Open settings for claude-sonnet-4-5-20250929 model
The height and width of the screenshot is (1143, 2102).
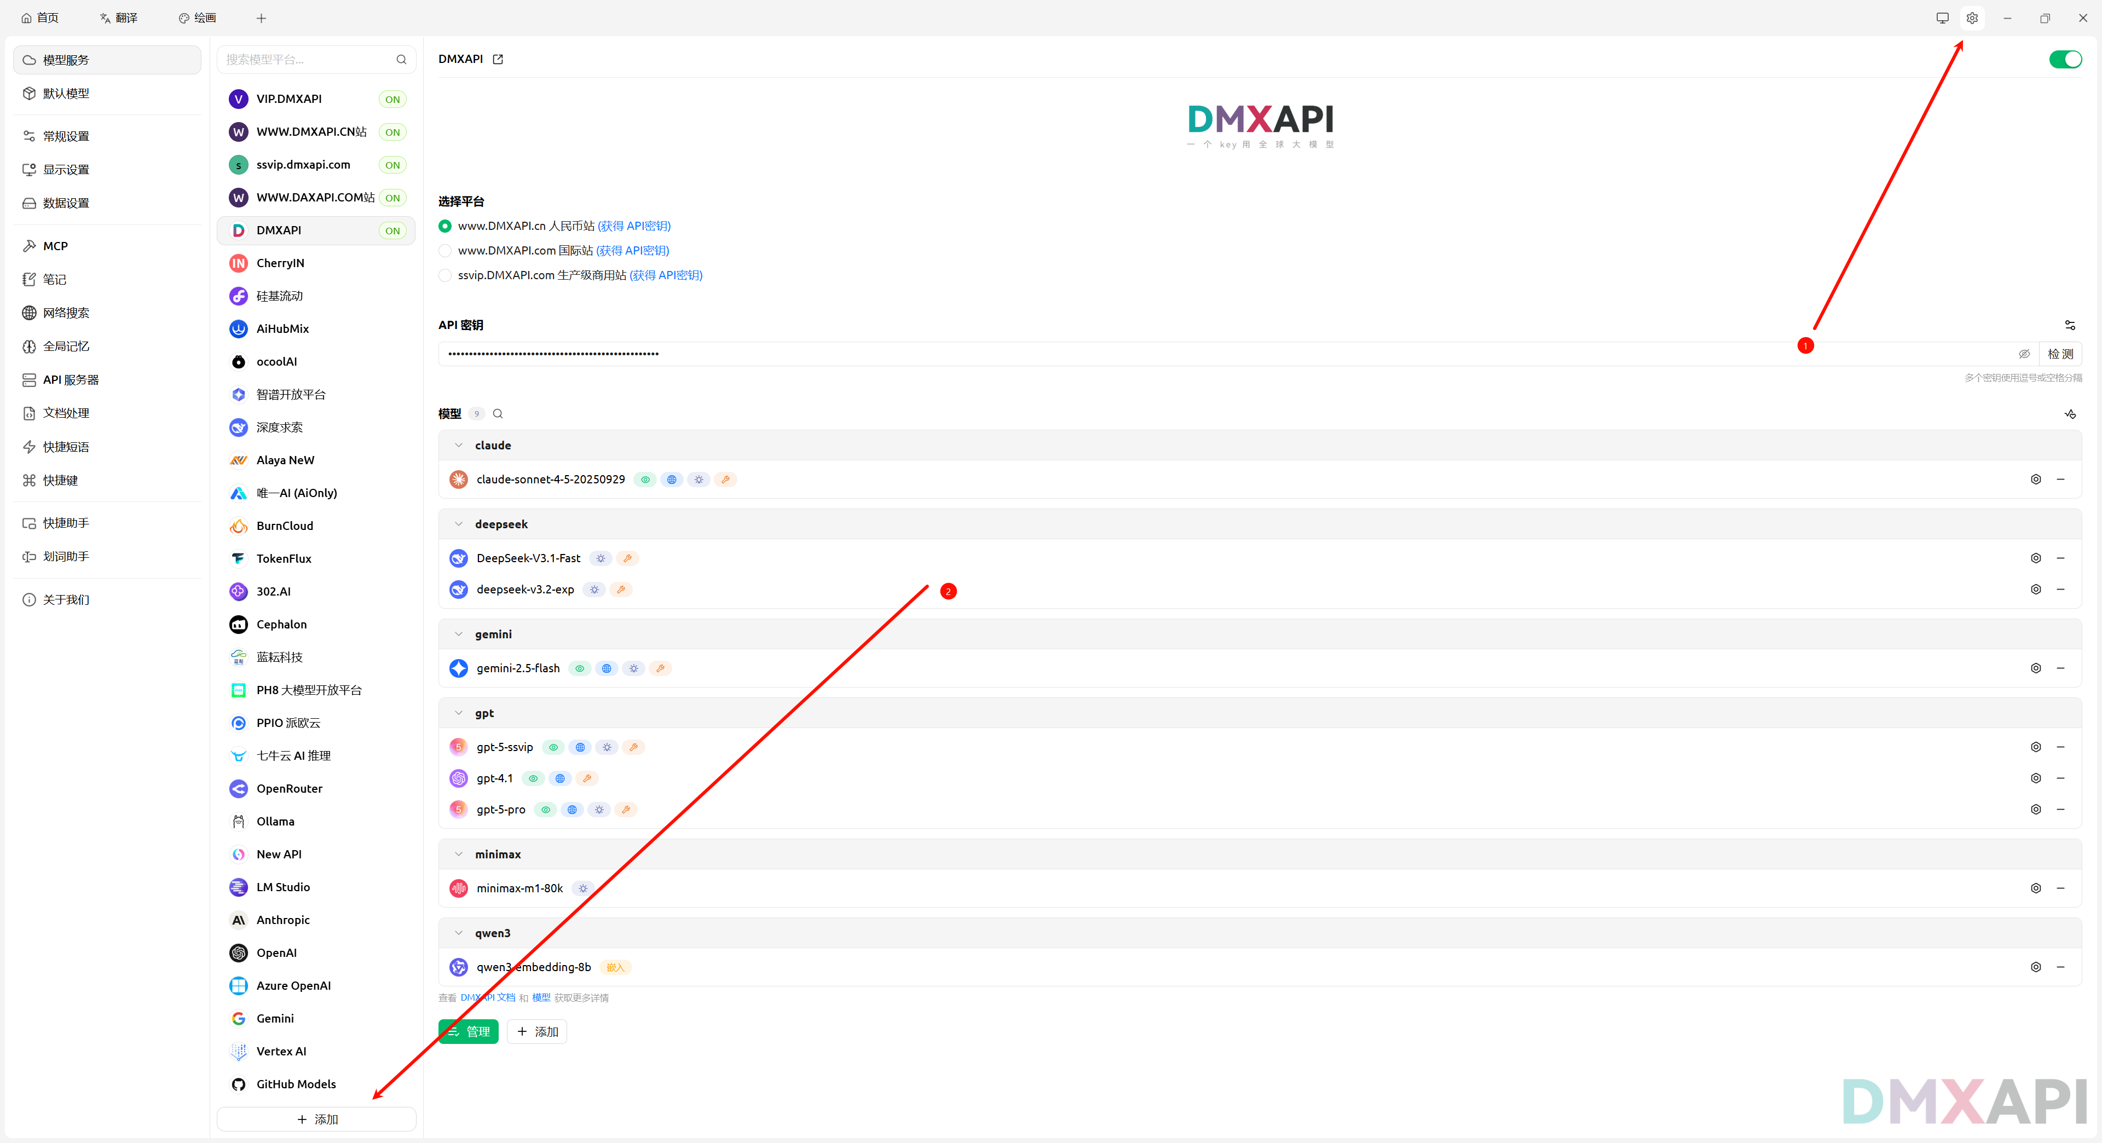point(2035,480)
